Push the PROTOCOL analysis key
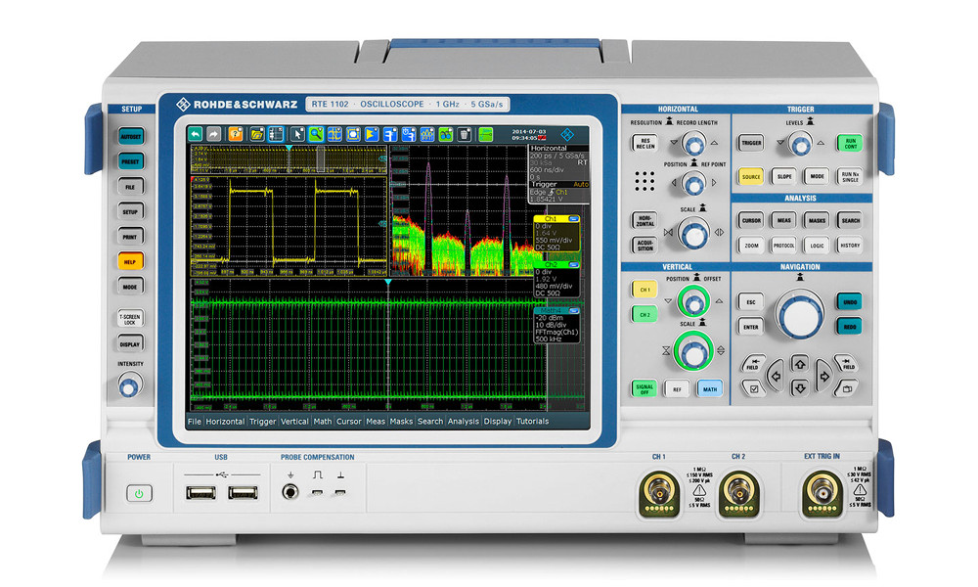This screenshot has width=978, height=587. (784, 246)
